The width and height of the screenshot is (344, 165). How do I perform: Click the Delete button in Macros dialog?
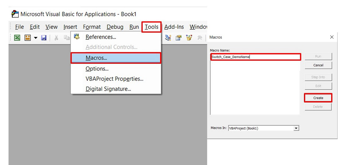[x=318, y=107]
